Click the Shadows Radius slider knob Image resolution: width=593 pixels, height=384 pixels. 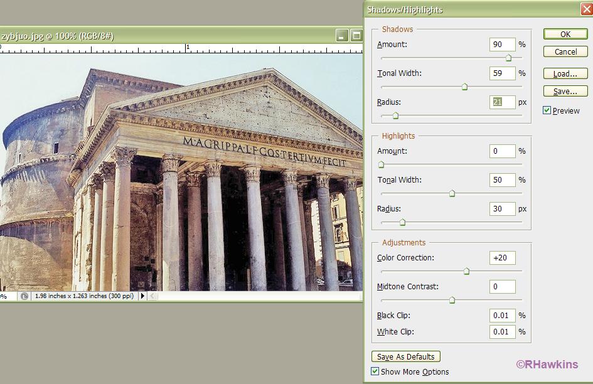pos(395,115)
